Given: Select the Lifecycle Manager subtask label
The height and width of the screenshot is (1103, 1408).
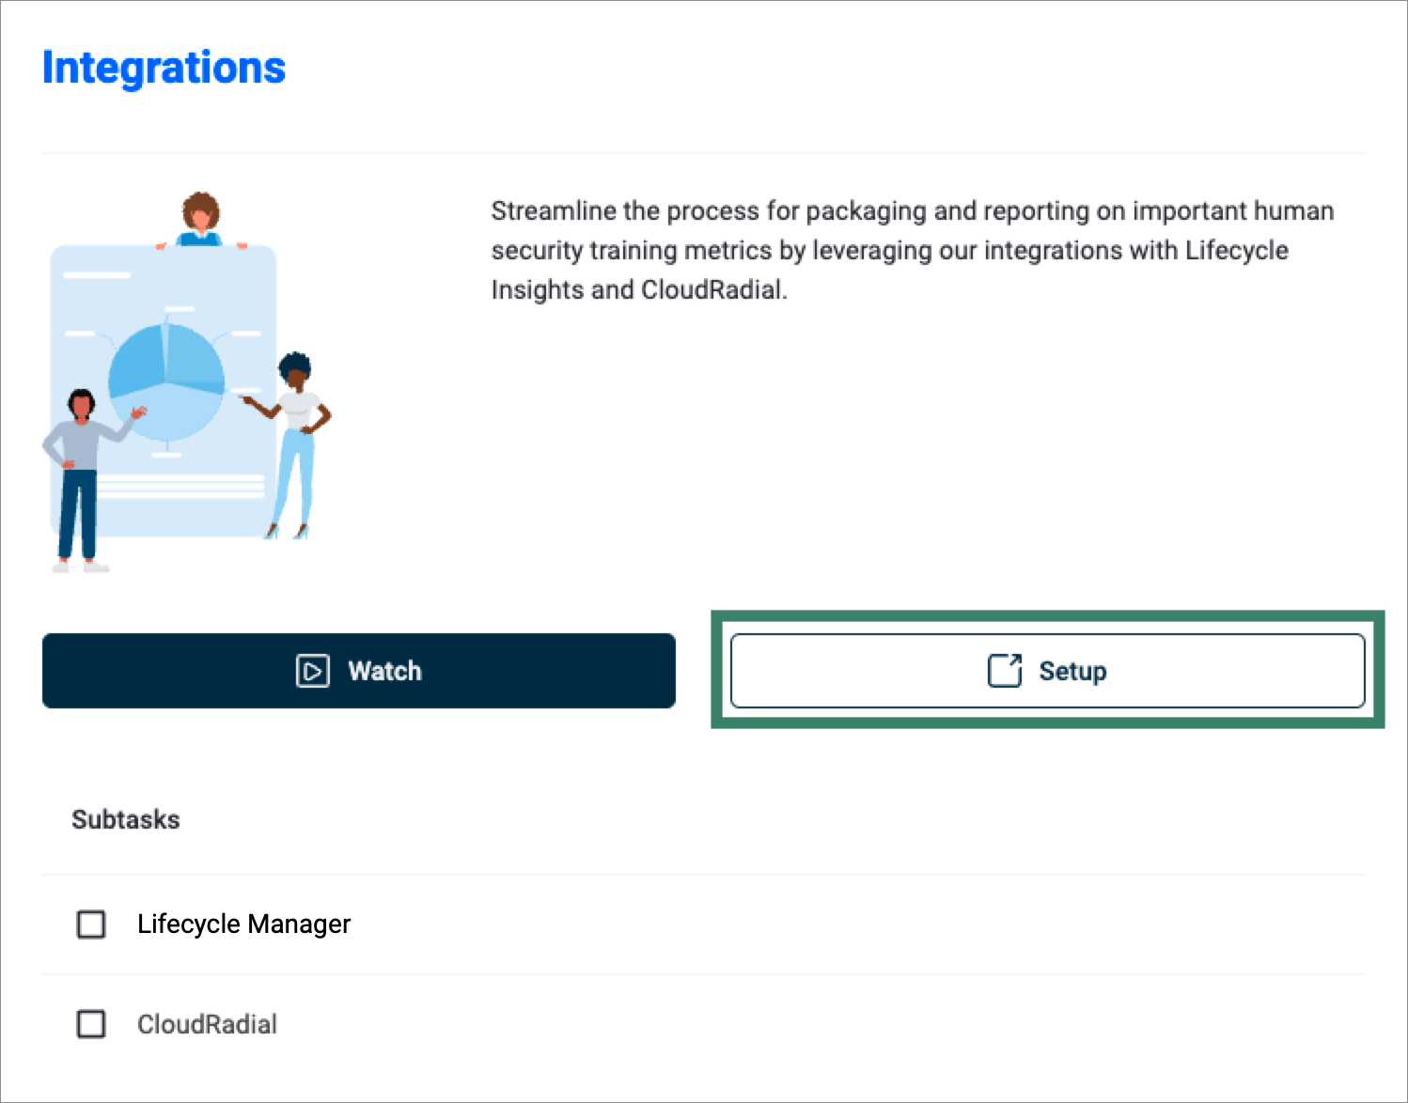Looking at the screenshot, I should click(x=243, y=924).
